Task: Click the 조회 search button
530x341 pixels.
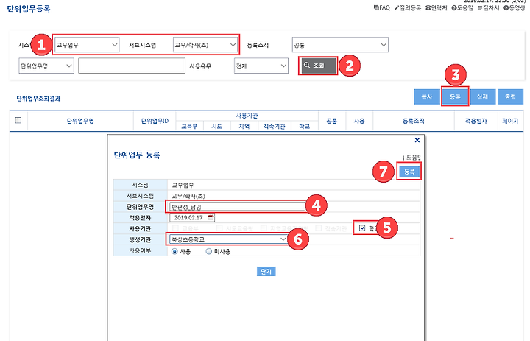Action: click(318, 66)
